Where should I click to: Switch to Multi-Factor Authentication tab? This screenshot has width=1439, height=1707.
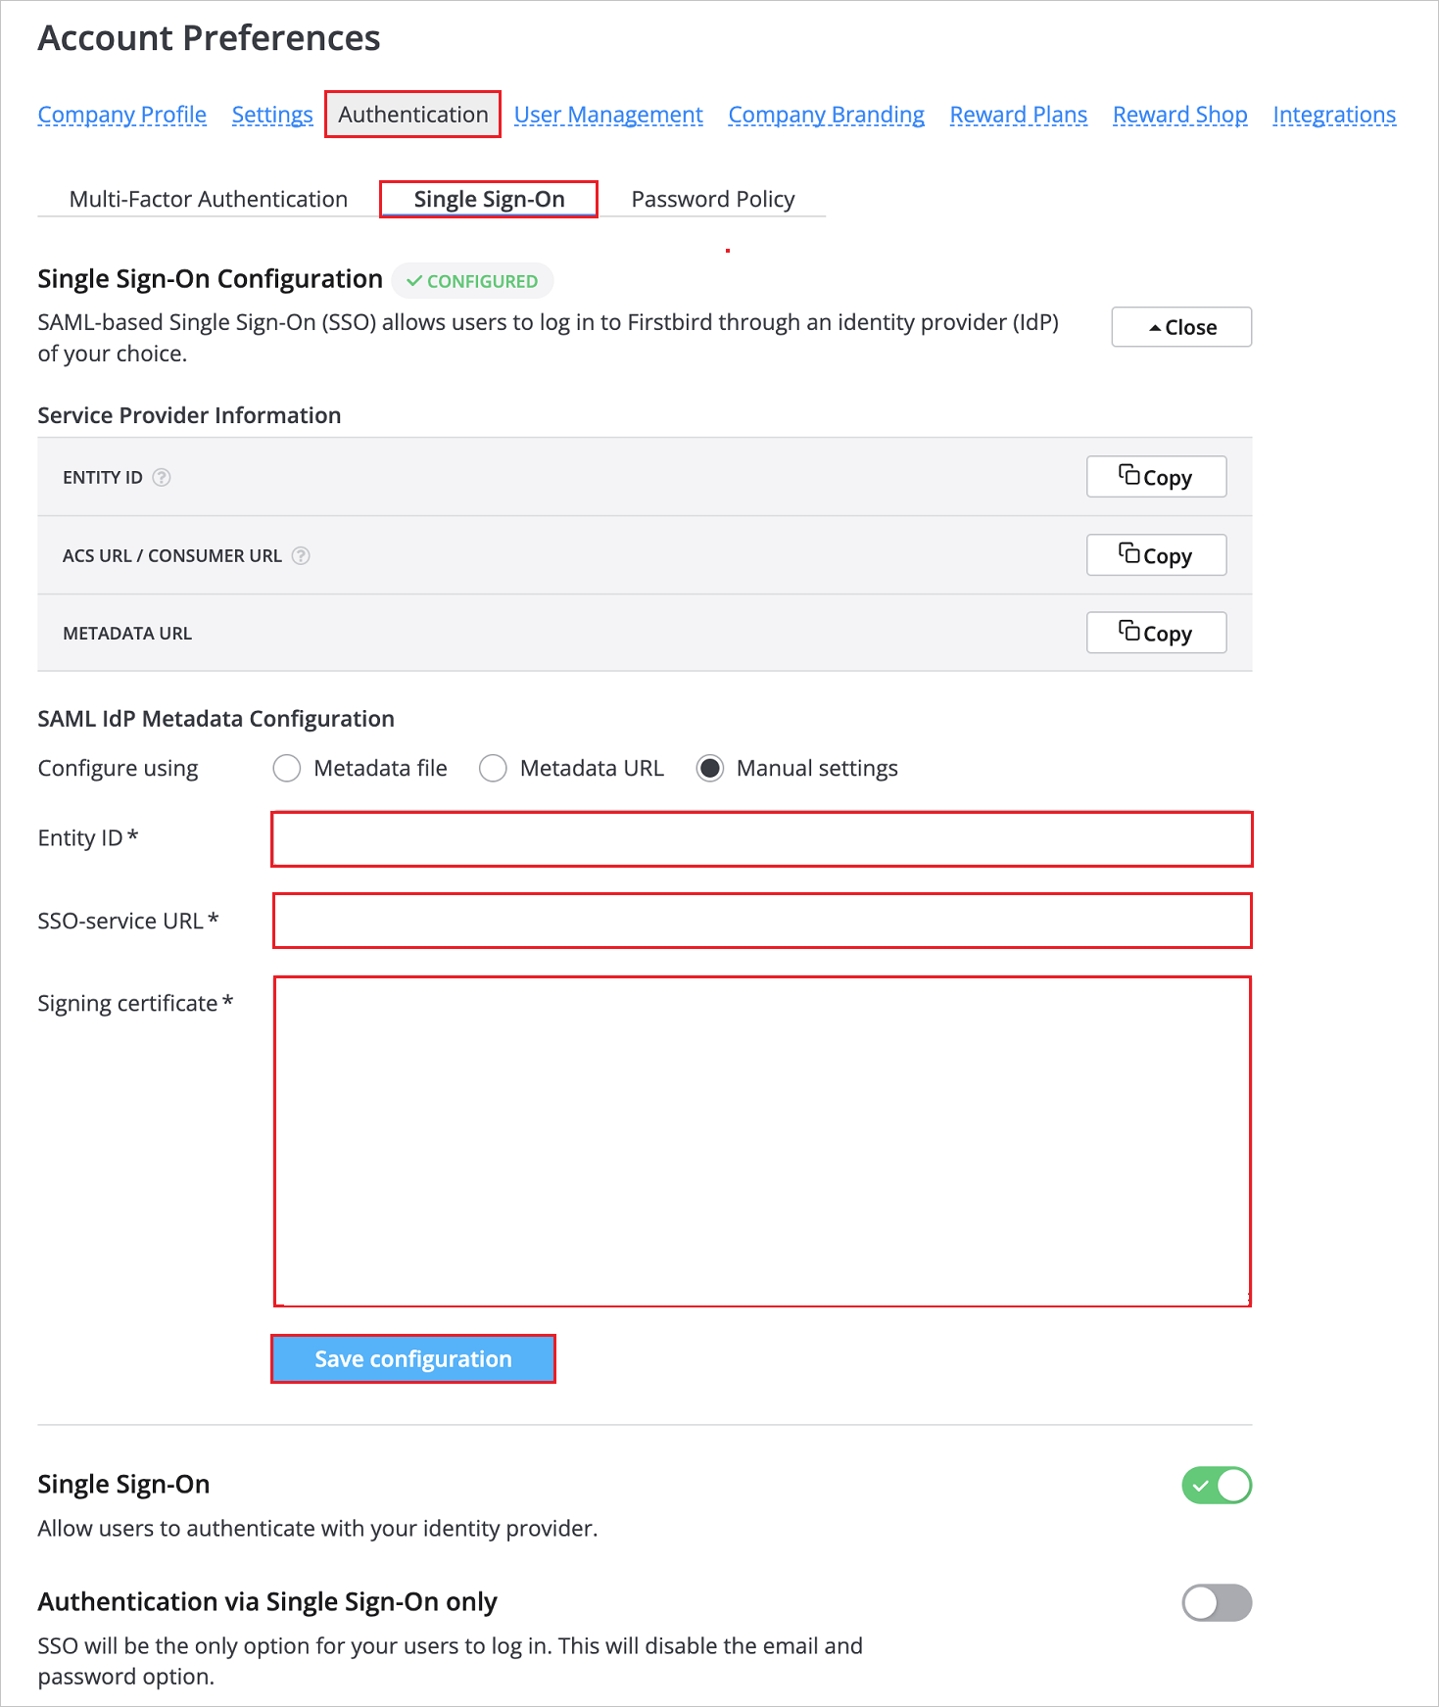(x=209, y=199)
